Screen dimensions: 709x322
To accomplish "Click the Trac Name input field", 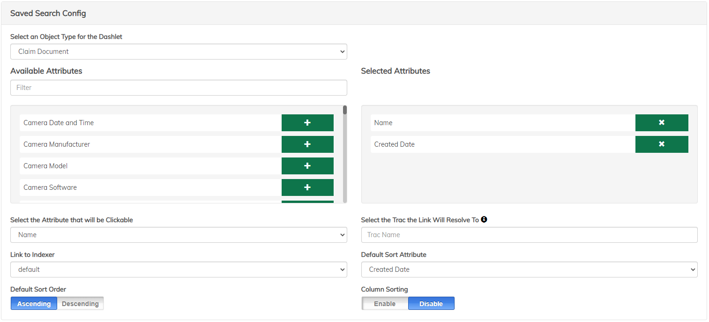I will click(x=529, y=235).
